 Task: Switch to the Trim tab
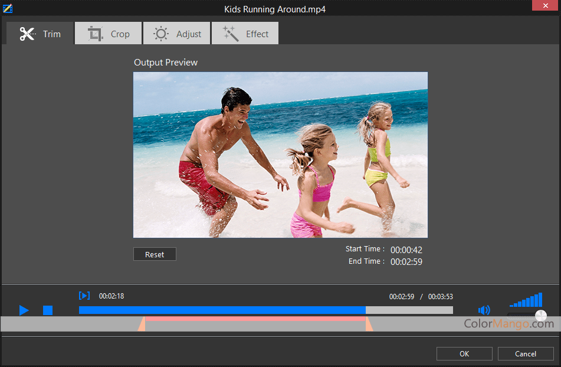click(40, 34)
